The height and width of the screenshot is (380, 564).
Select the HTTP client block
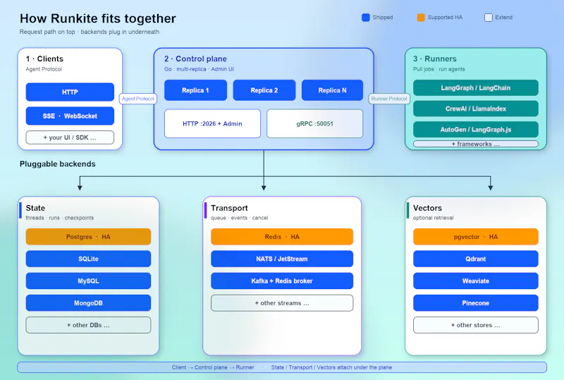(x=70, y=92)
